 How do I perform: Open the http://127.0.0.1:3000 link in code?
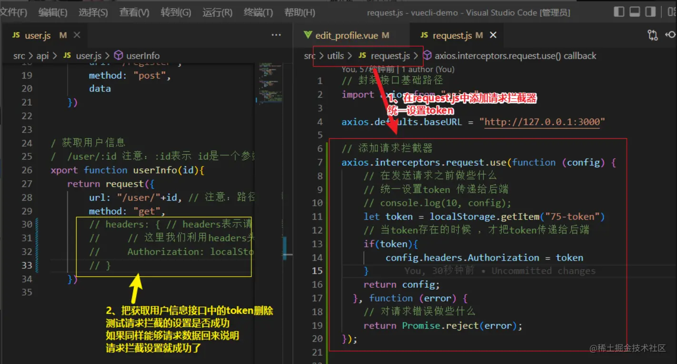542,121
